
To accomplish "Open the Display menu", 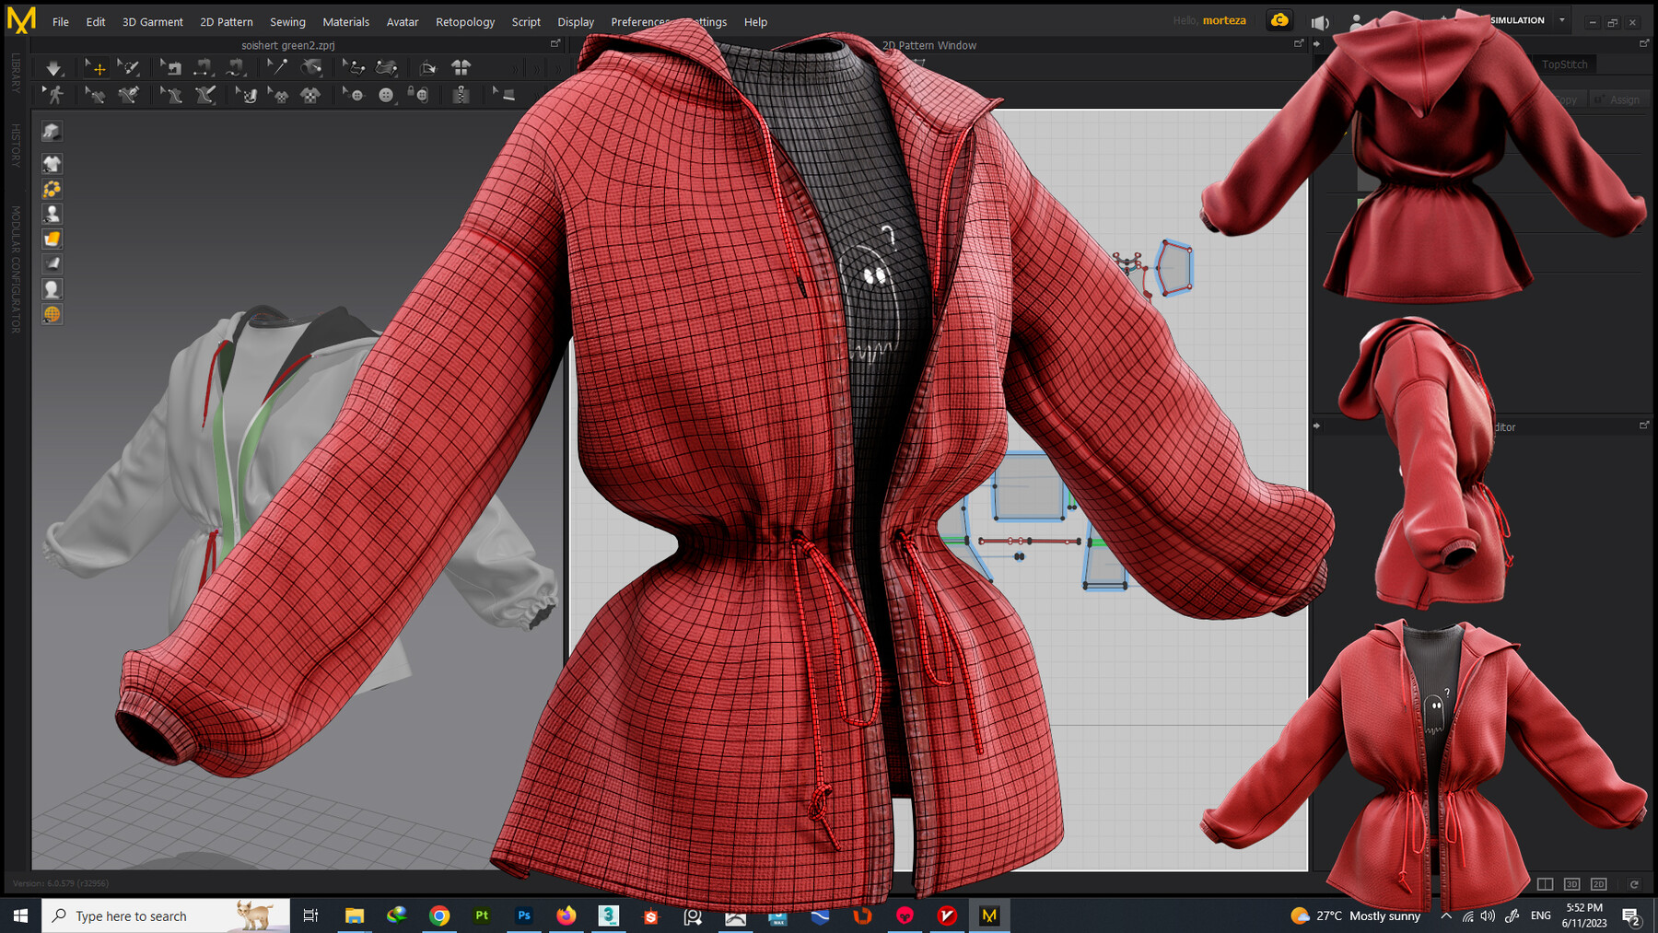I will pyautogui.click(x=576, y=22).
